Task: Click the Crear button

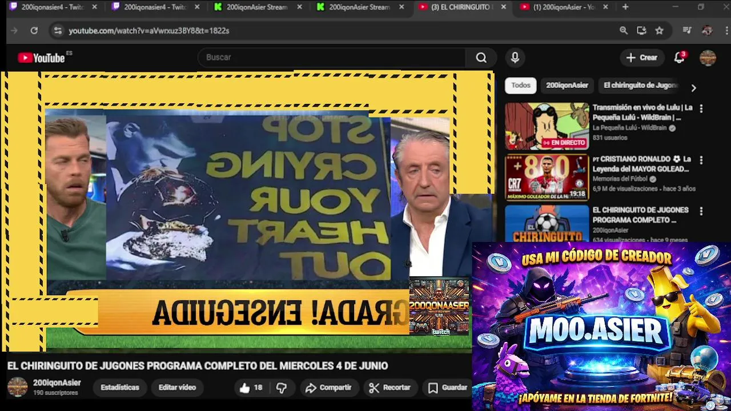Action: 641,58
